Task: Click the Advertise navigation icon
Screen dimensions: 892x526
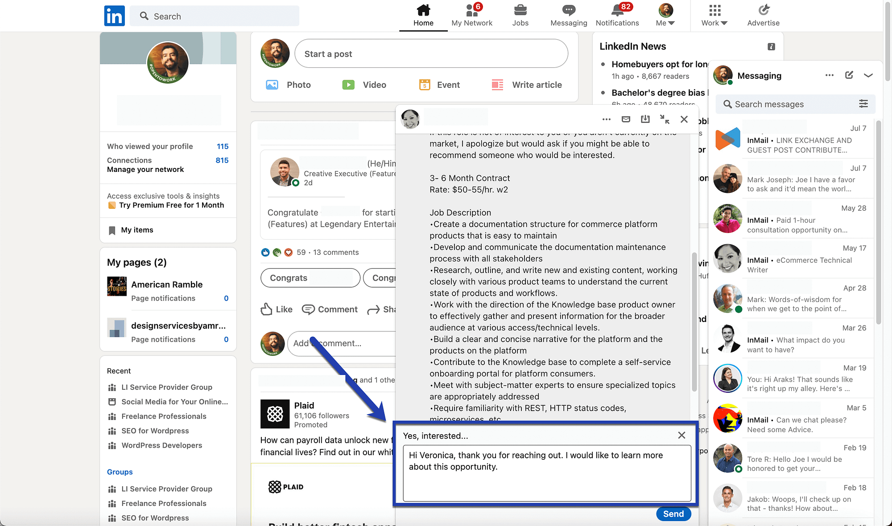Action: [763, 9]
